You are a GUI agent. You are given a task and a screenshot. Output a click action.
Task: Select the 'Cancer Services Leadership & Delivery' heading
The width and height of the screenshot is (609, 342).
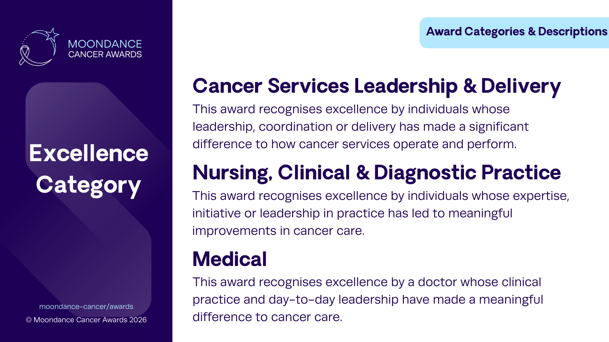[x=376, y=86]
